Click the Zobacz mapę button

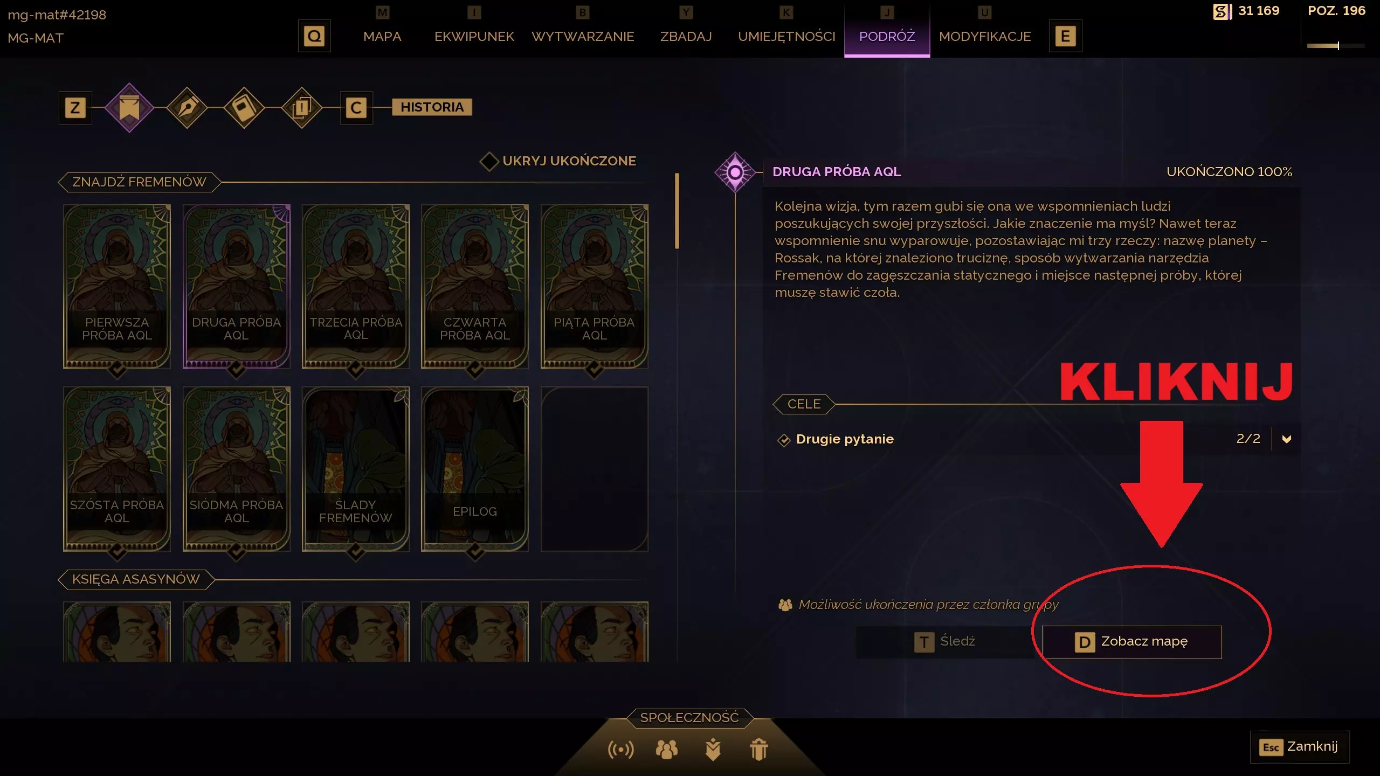pos(1132,642)
